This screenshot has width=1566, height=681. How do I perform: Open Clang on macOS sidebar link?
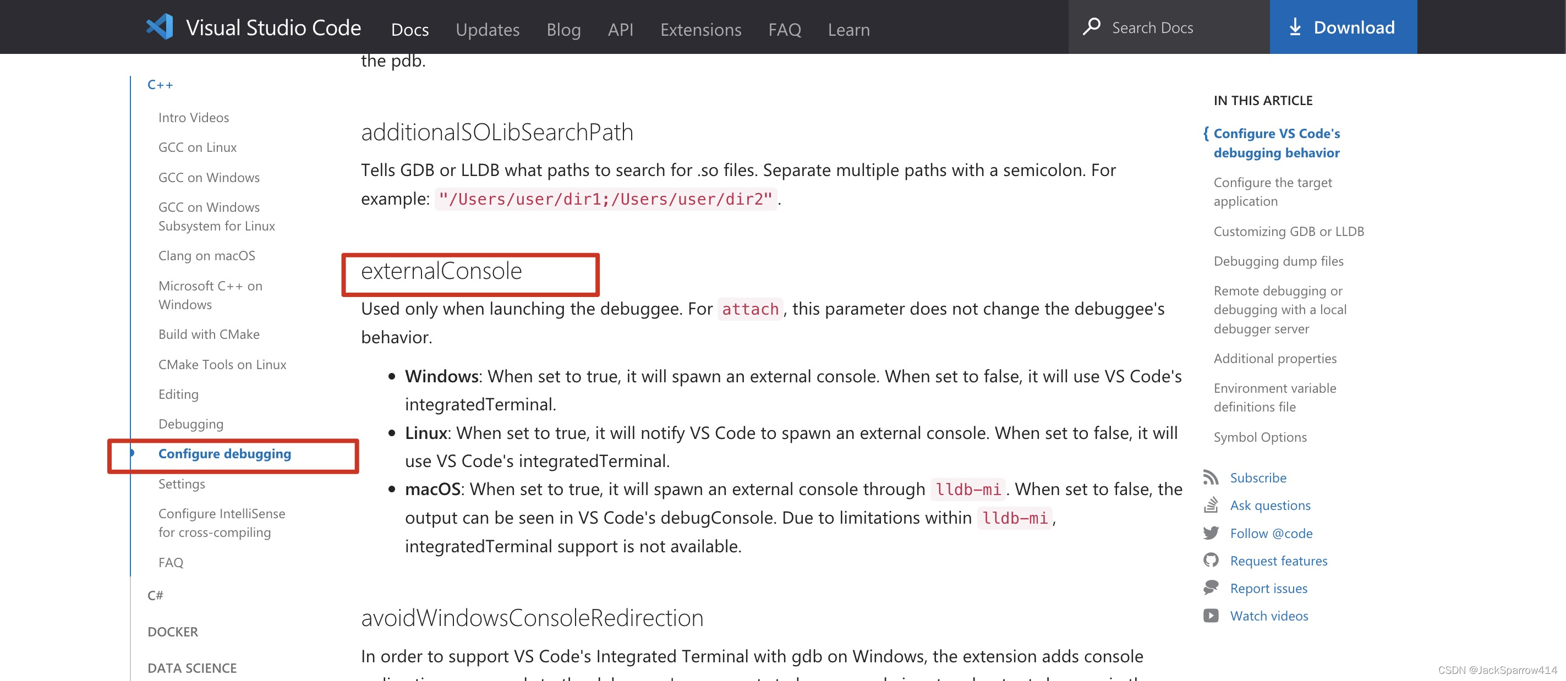(207, 255)
